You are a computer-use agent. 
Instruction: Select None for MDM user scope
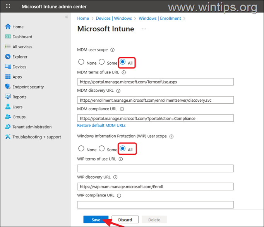click(x=81, y=62)
